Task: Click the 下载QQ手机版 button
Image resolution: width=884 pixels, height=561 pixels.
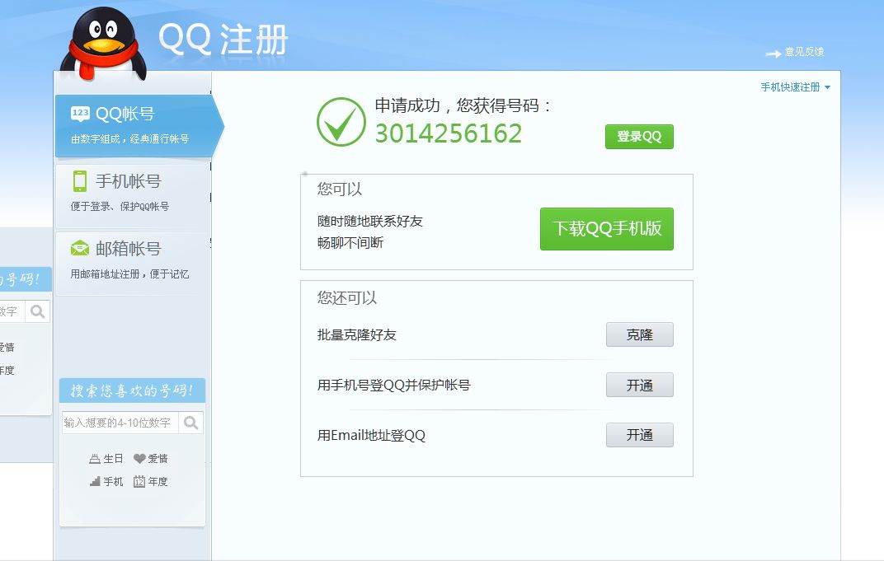Action: [x=606, y=230]
